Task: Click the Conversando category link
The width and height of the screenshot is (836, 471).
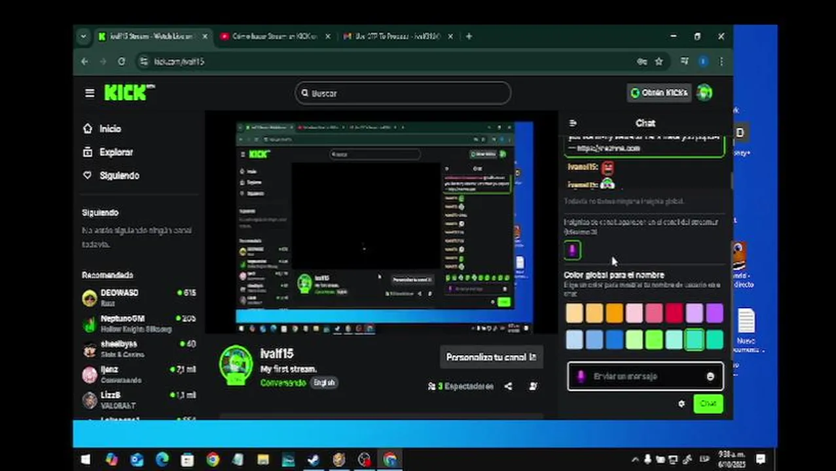Action: point(283,383)
